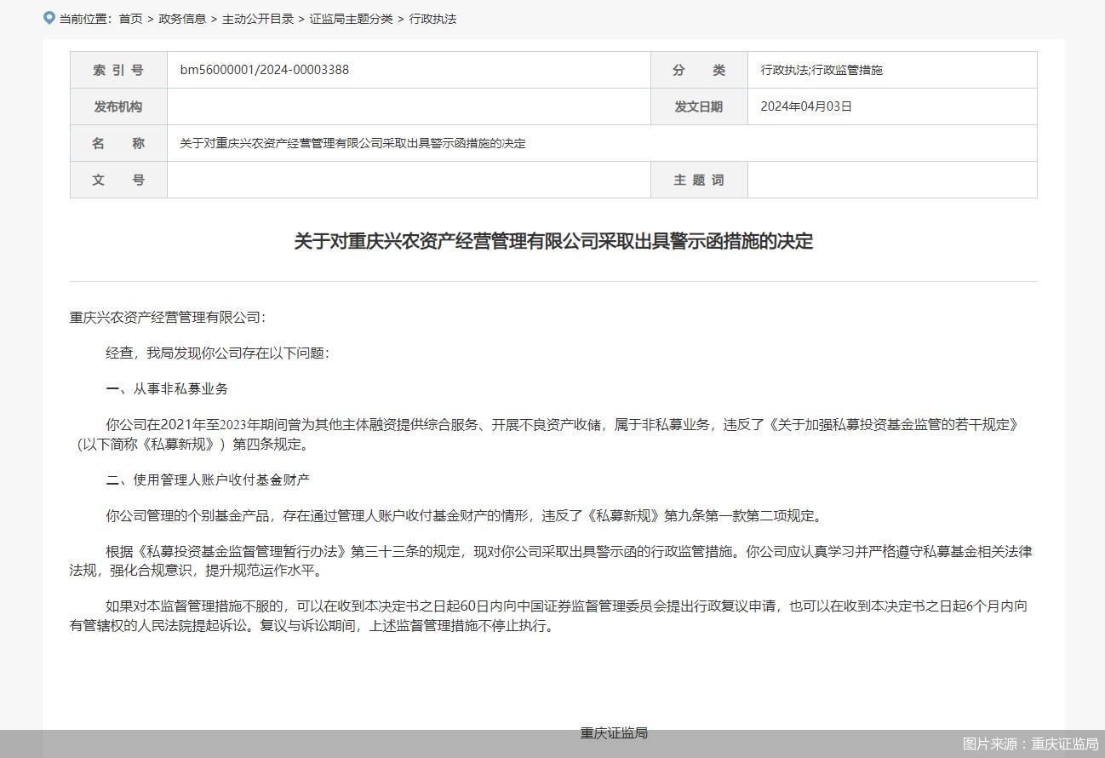The height and width of the screenshot is (758, 1105).
Task: Click the 主题词 header cell
Action: pyautogui.click(x=698, y=180)
